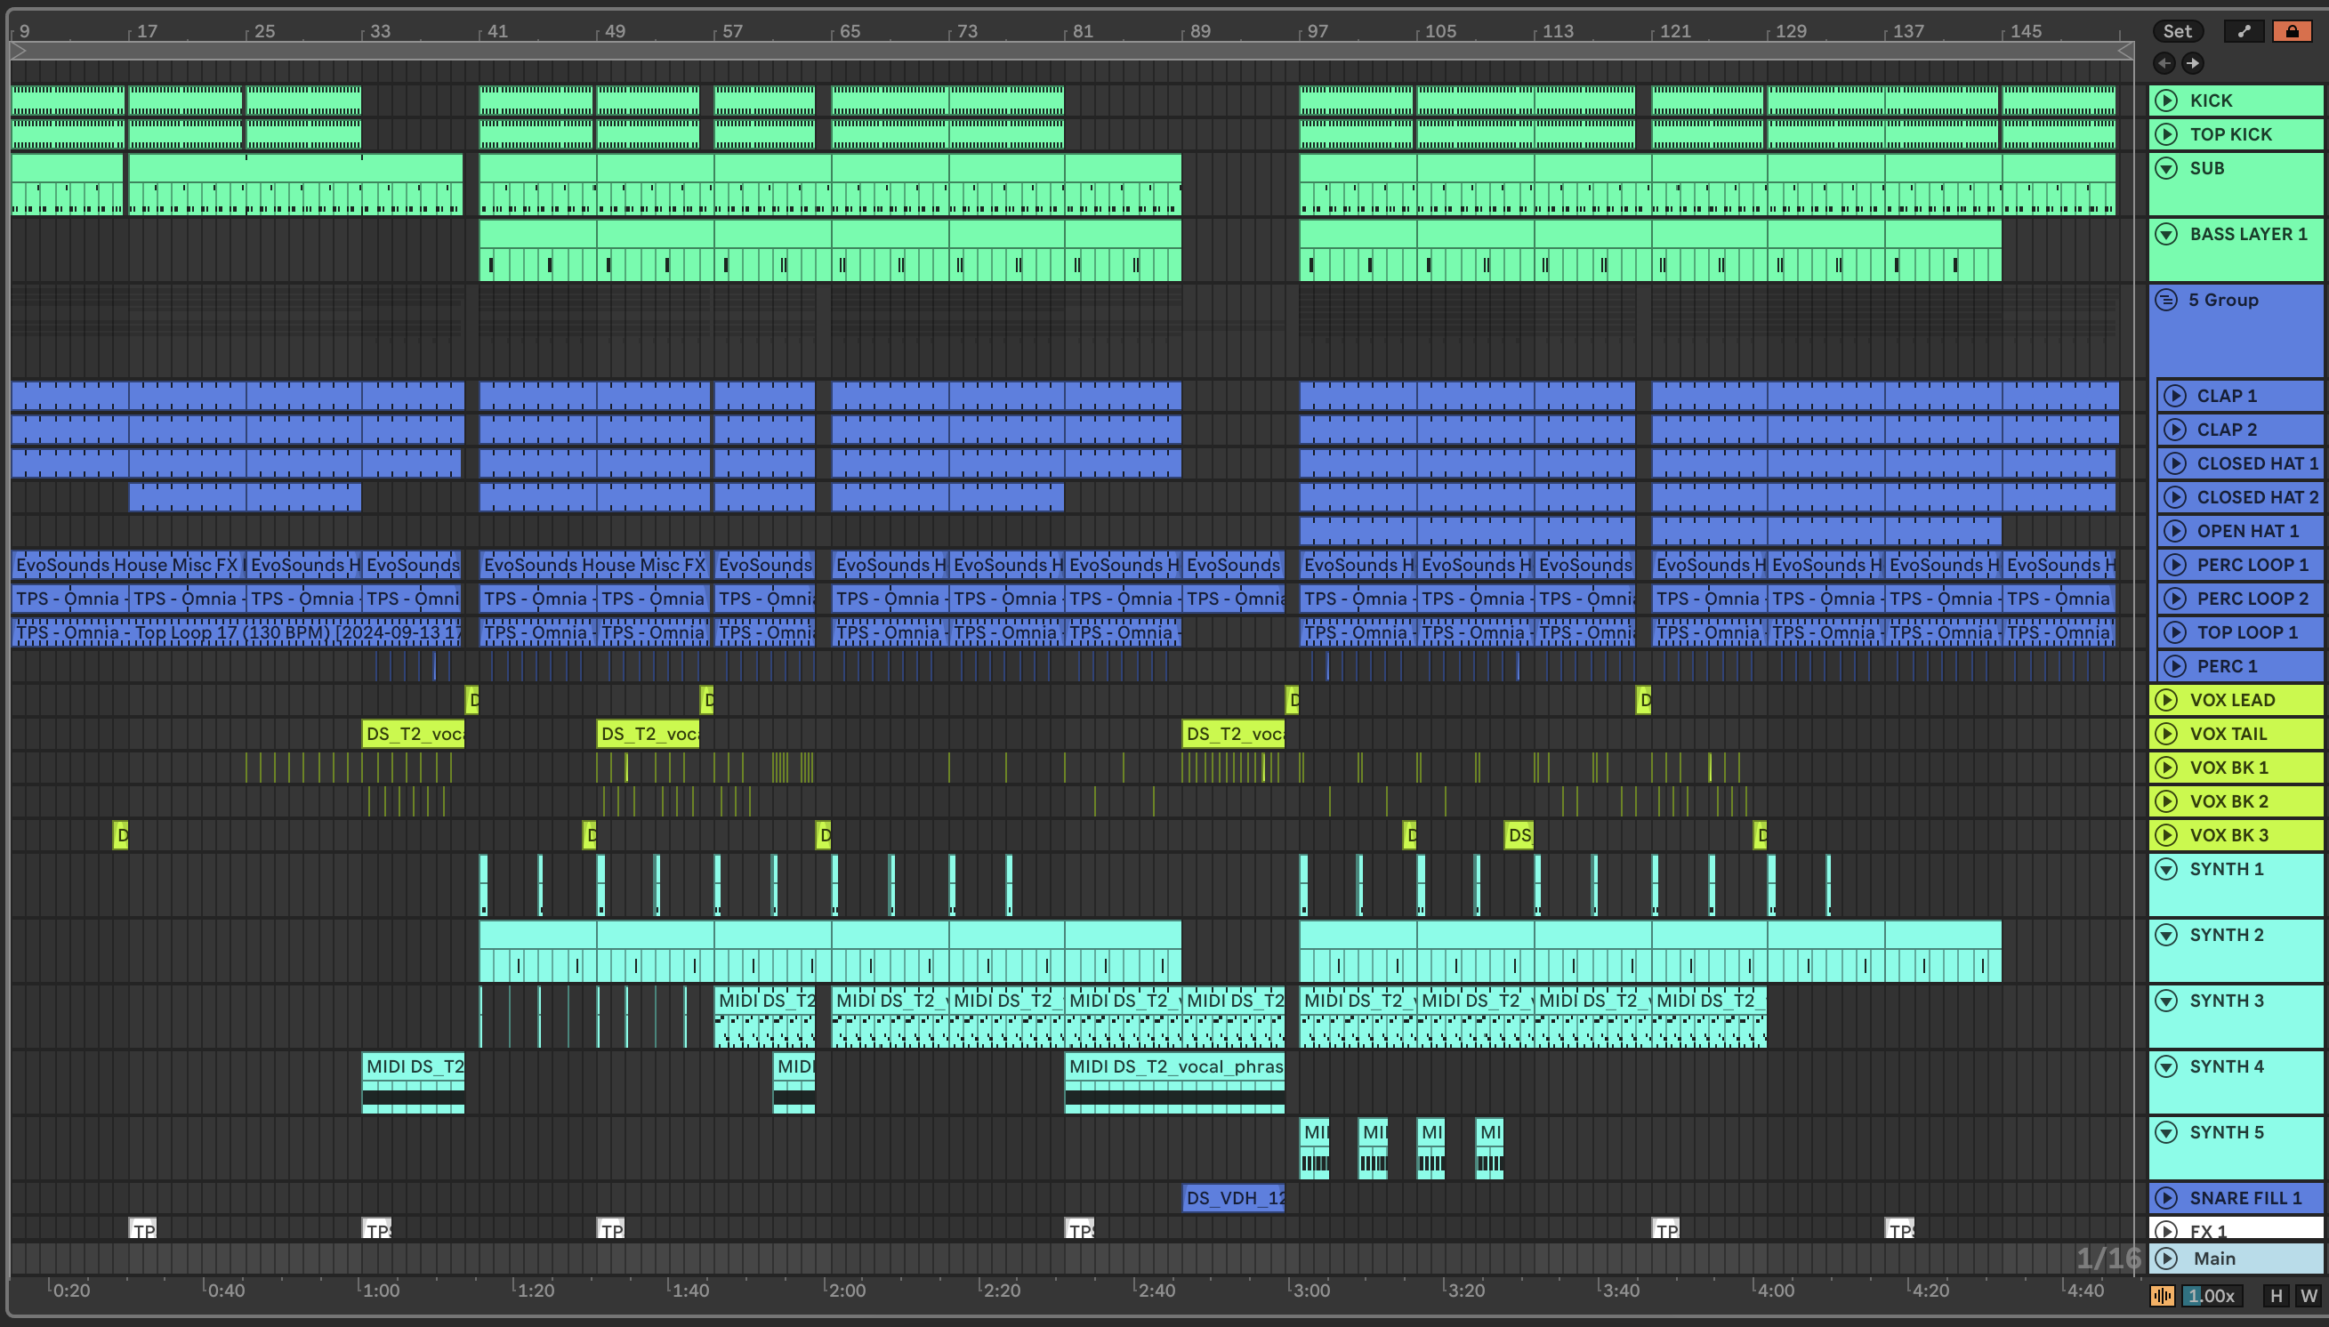Screen dimensions: 2329x1327
Task: Select the BASS LAYER 1 track header
Action: pyautogui.click(x=2248, y=234)
